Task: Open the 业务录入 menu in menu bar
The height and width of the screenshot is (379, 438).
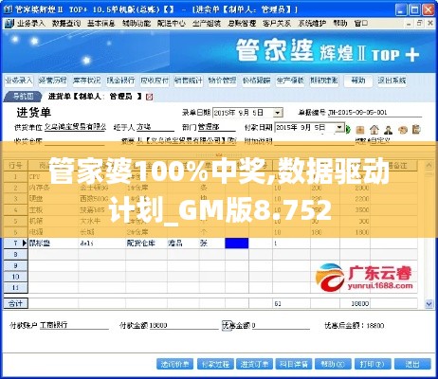Action: point(30,23)
